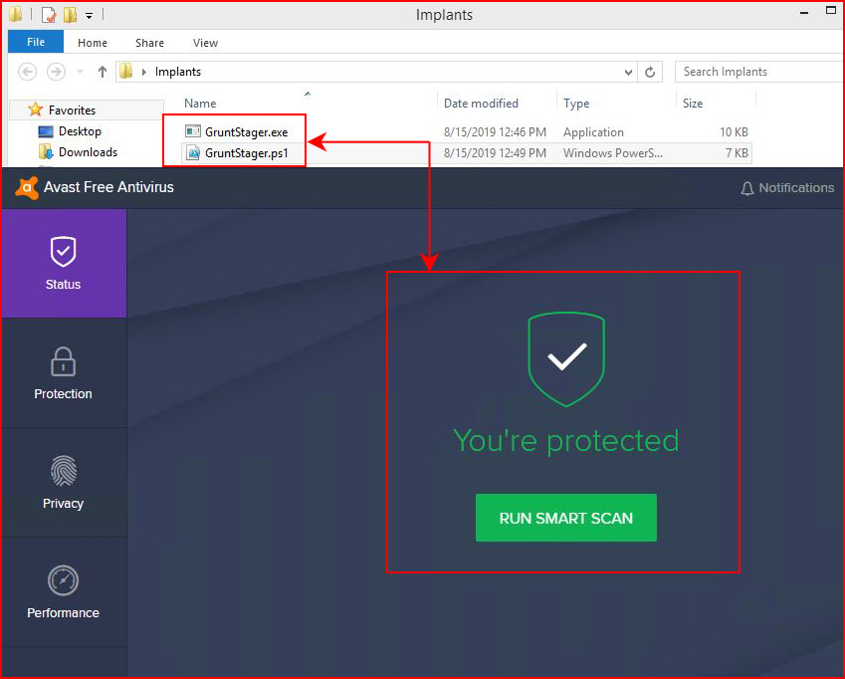This screenshot has height=679, width=845.
Task: Go up one folder level
Action: tap(103, 72)
